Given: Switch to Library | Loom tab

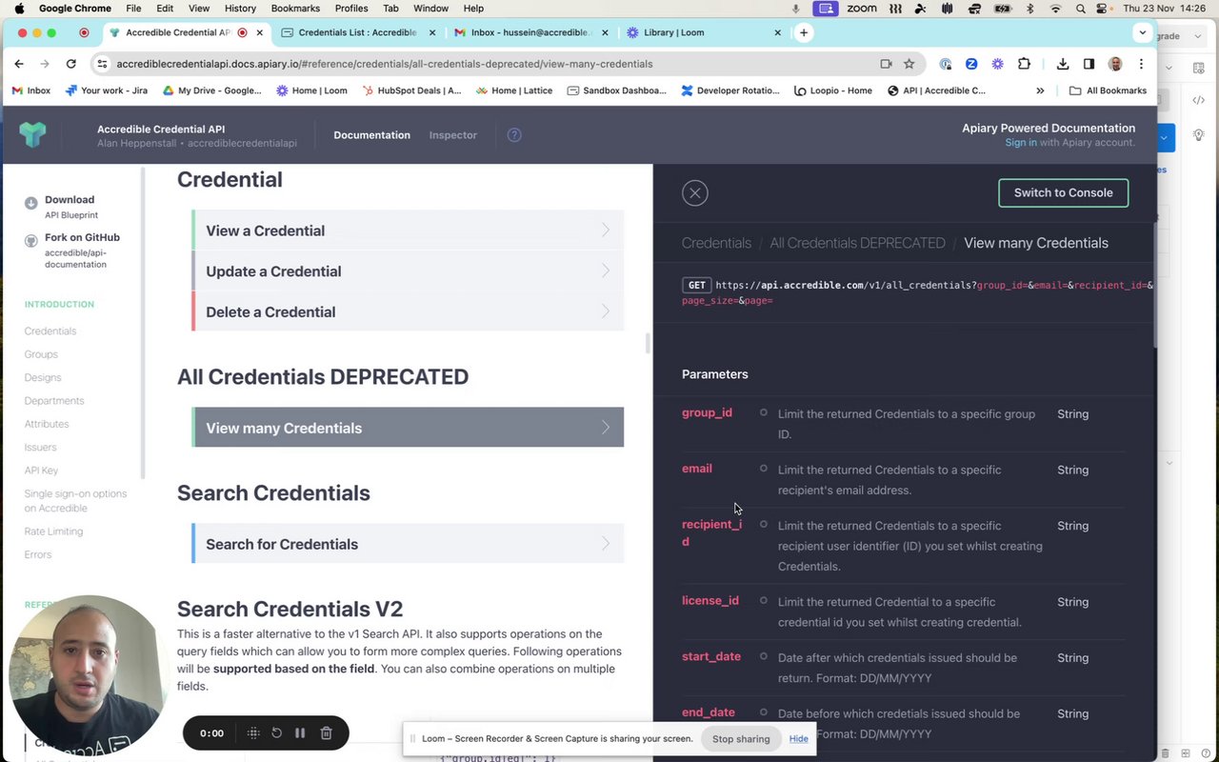Looking at the screenshot, I should pos(703,32).
